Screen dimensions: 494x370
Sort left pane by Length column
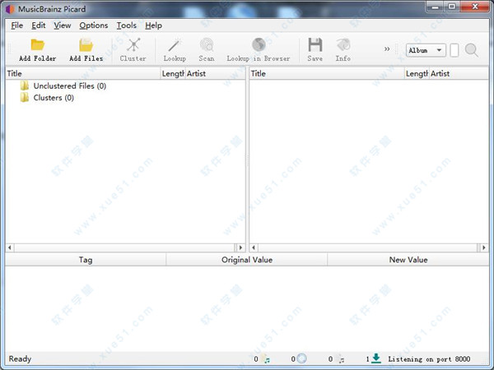tap(173, 74)
